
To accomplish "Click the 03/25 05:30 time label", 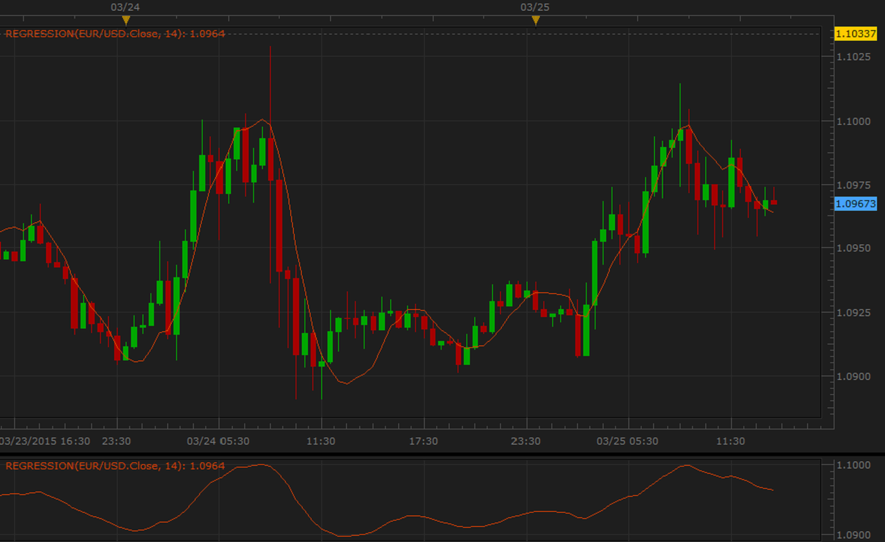I will pos(627,441).
